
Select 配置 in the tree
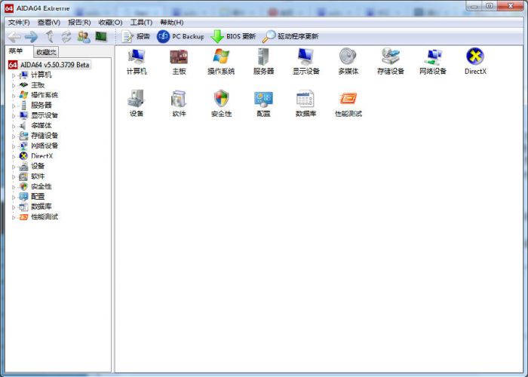[38, 196]
